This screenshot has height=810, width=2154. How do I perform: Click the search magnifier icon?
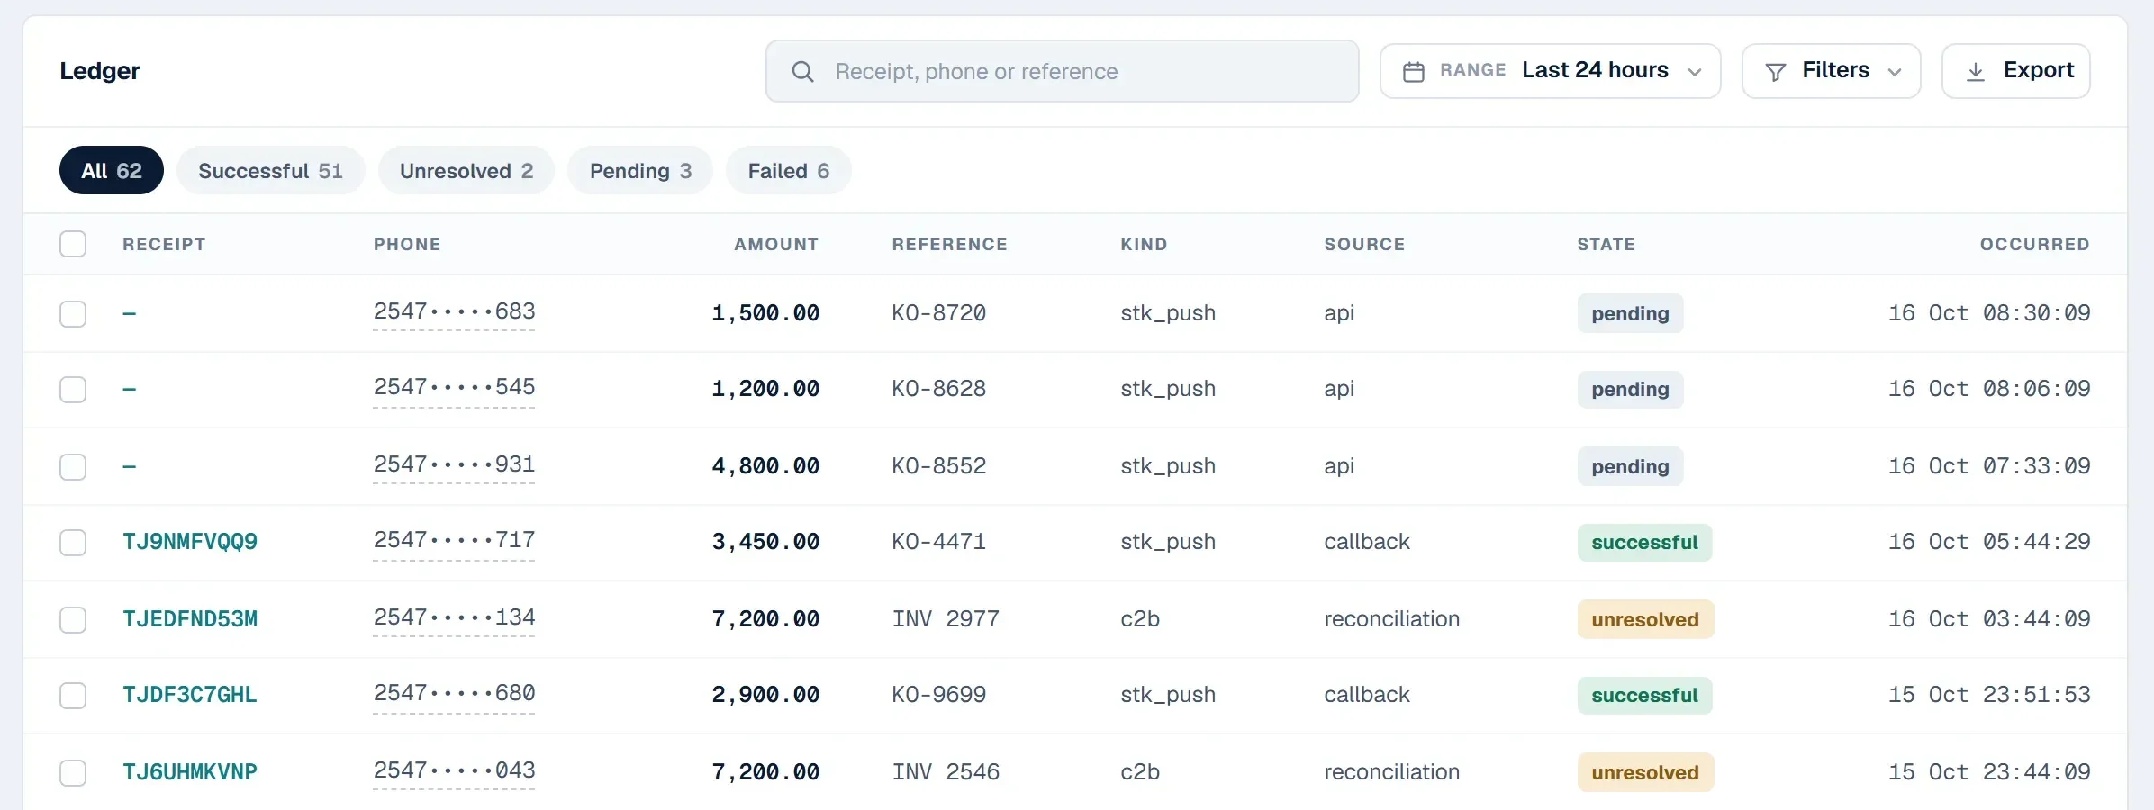(x=802, y=72)
